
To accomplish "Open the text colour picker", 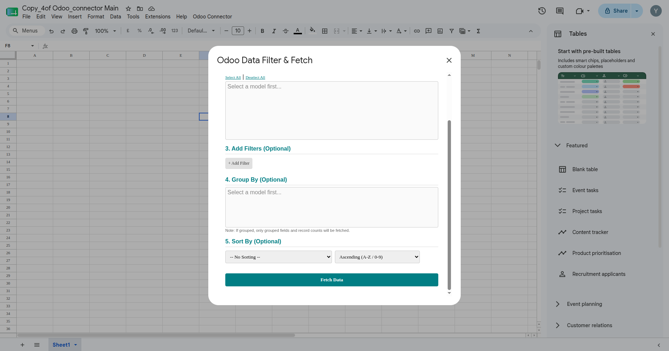I will 298,31.
